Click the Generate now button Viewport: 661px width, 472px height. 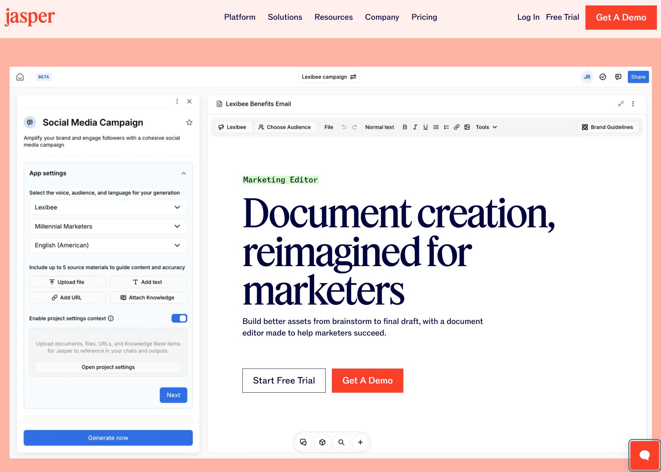[x=108, y=438]
